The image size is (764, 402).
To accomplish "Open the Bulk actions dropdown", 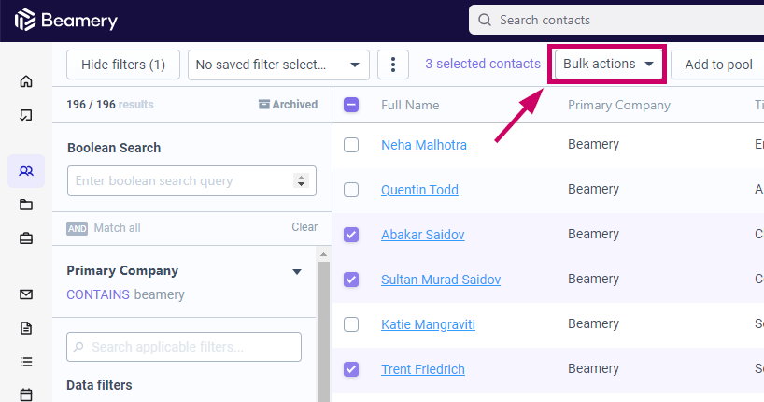I will click(608, 64).
